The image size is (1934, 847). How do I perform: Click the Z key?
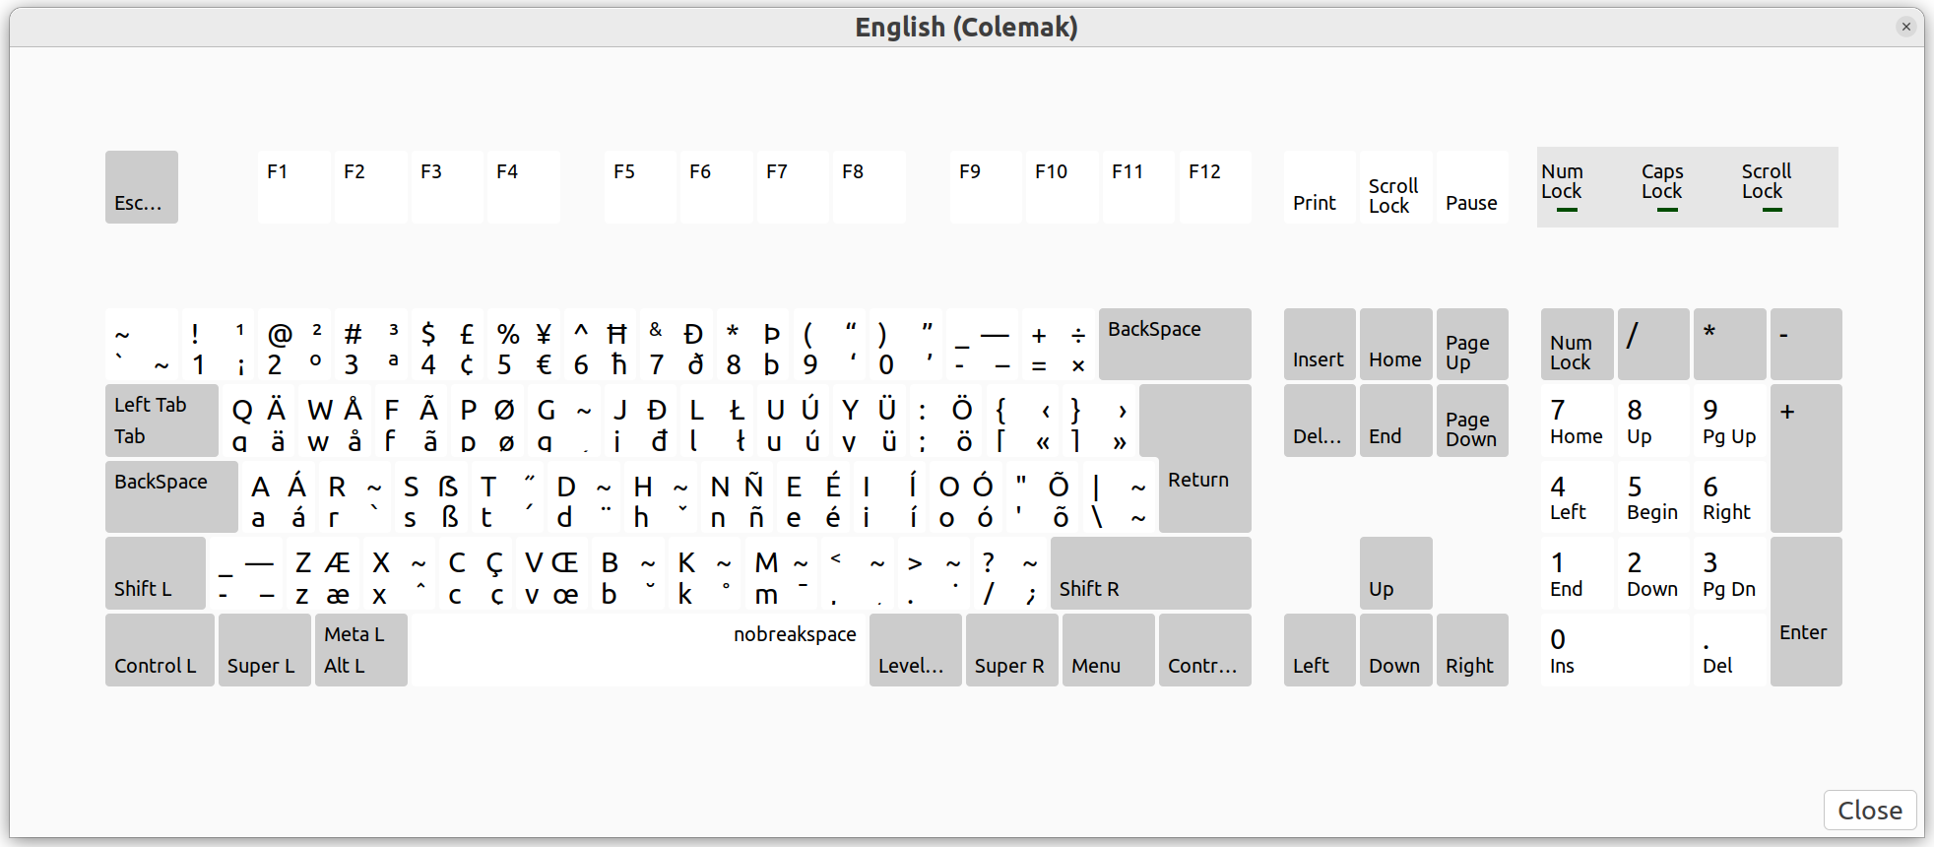323,573
